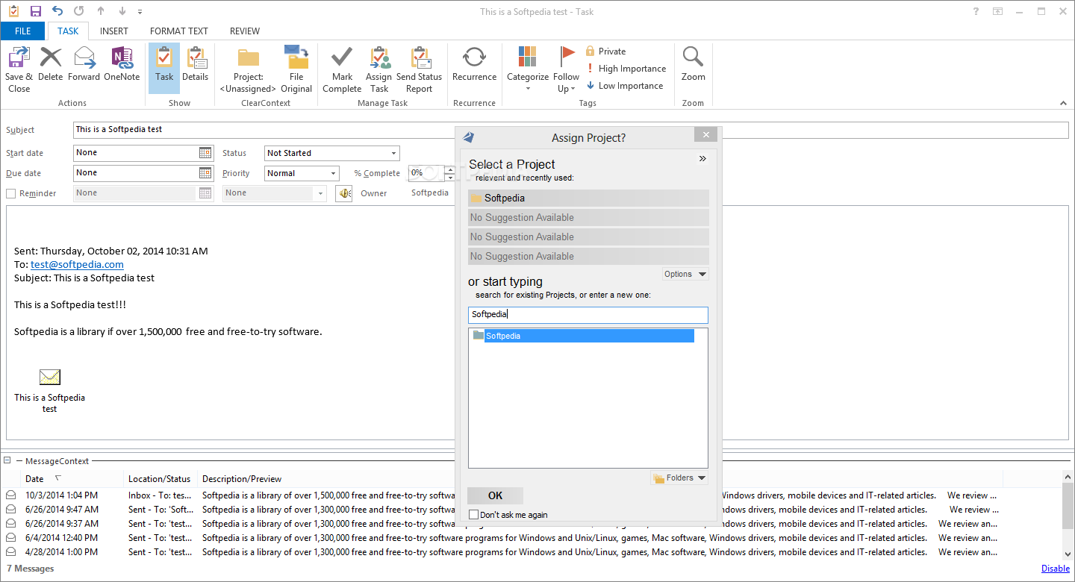Delete the task via ribbon Delete icon
The width and height of the screenshot is (1075, 582).
pos(51,64)
